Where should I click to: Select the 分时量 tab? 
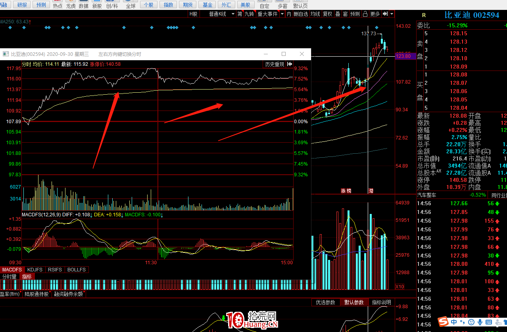click(x=10, y=277)
